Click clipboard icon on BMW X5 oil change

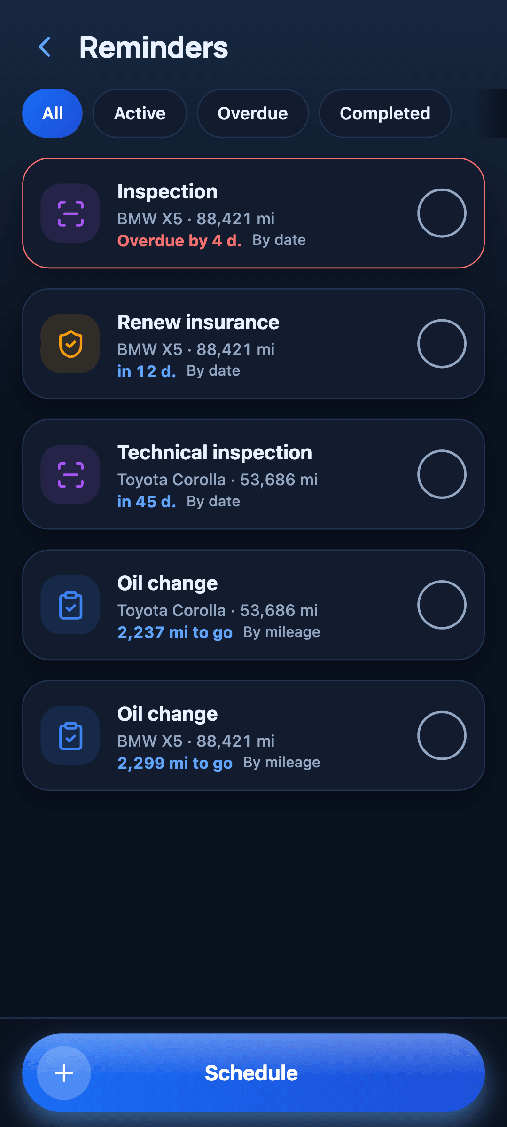[70, 735]
